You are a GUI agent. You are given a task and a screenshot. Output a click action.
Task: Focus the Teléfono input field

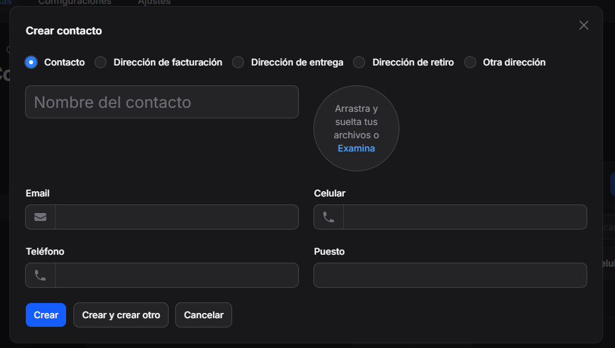click(x=177, y=275)
